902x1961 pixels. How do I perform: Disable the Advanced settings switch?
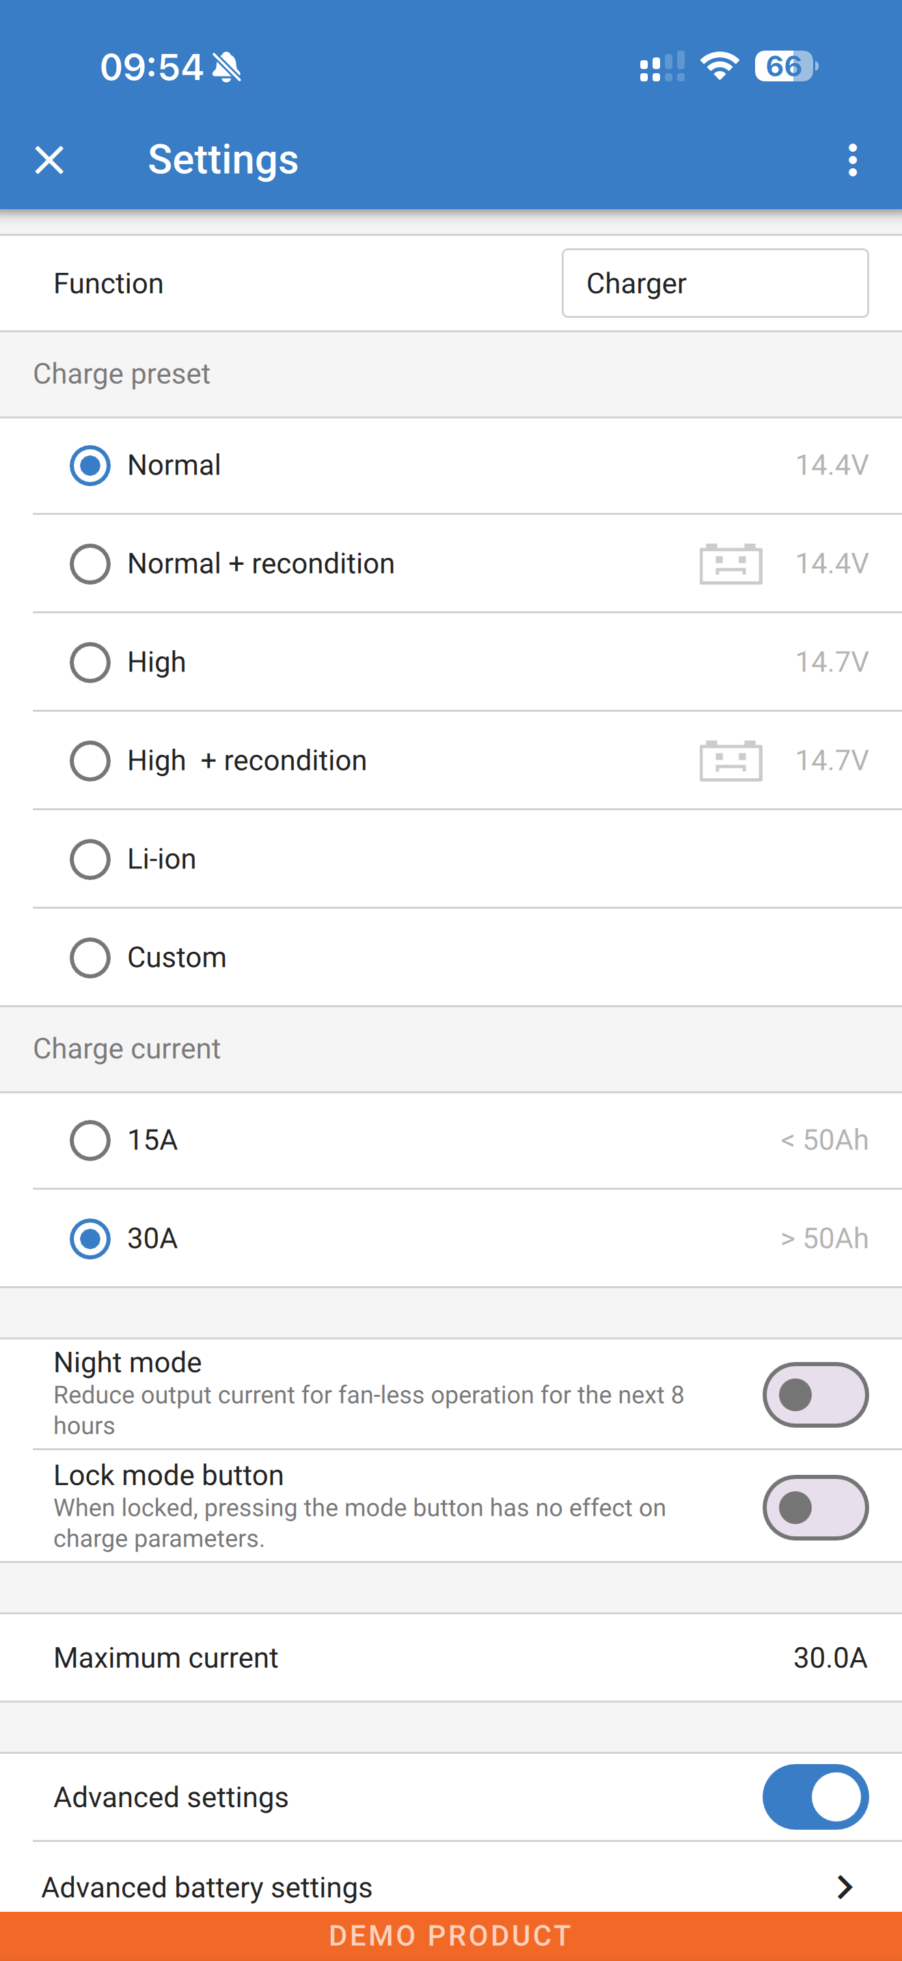tap(815, 1797)
